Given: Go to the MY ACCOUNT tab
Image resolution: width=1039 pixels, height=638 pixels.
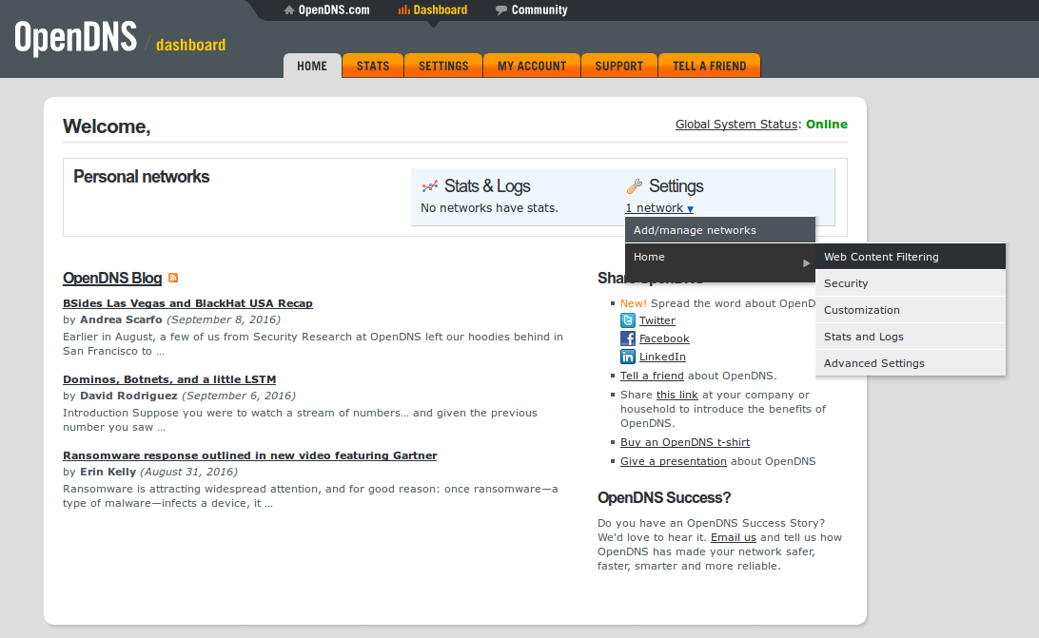Looking at the screenshot, I should [532, 66].
